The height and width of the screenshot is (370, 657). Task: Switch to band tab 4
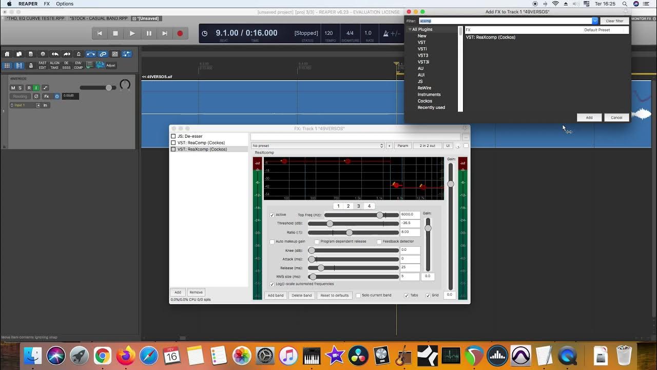click(369, 206)
